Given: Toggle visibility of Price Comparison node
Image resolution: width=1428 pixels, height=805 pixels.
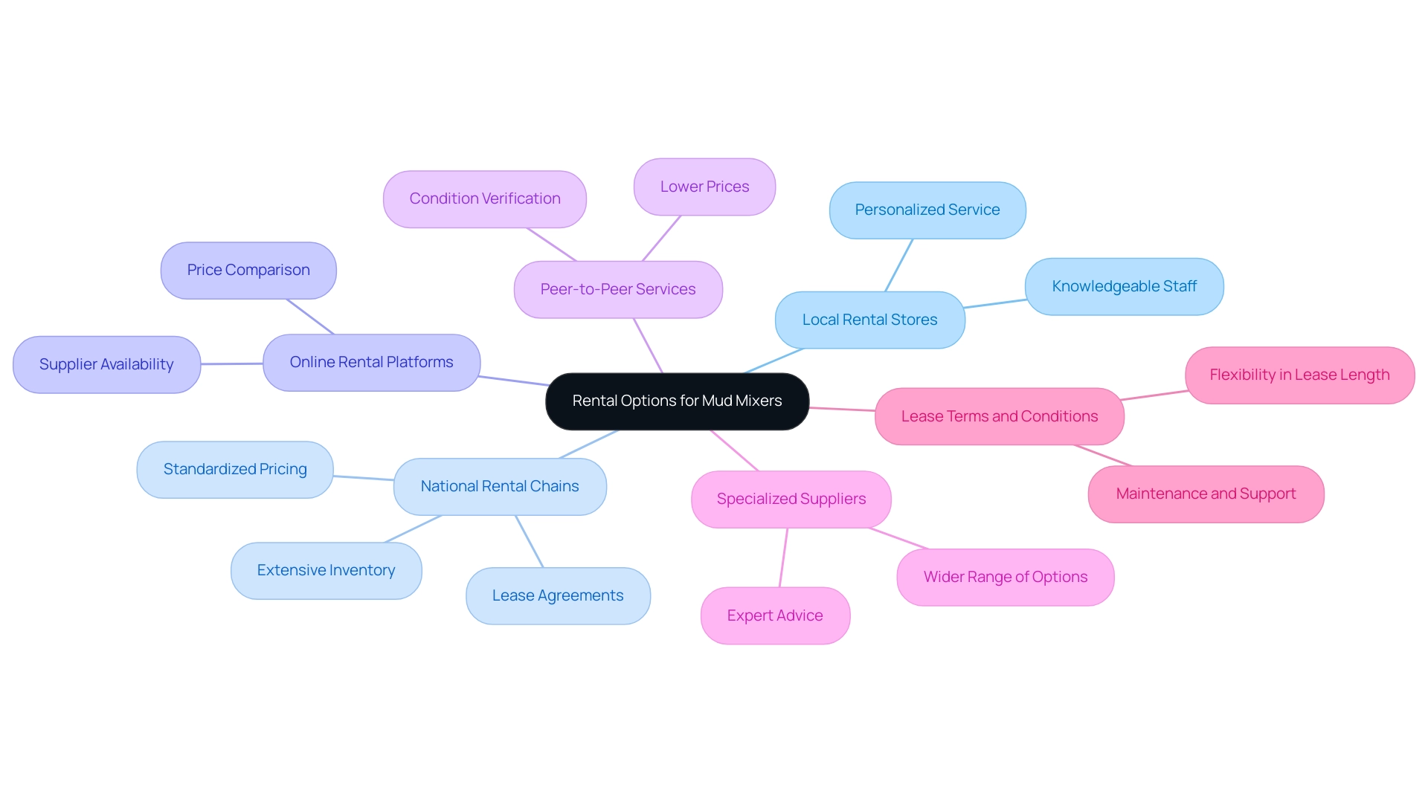Looking at the screenshot, I should [x=249, y=270].
